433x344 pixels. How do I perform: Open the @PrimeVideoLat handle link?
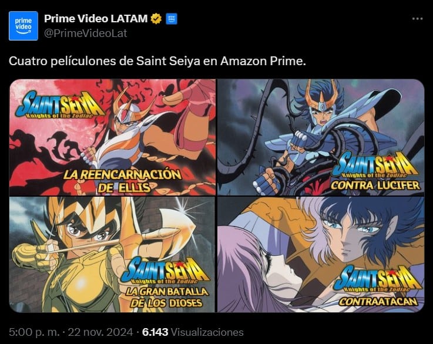point(86,33)
